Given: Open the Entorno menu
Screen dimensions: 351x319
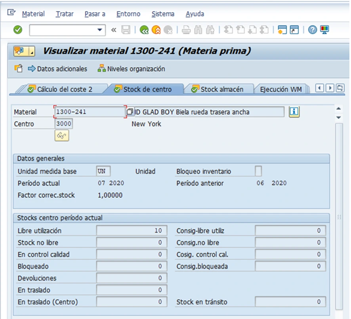Looking at the screenshot, I should [x=128, y=14].
